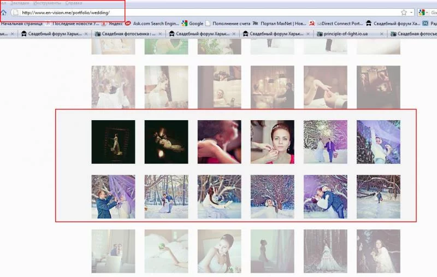437x277 pixels.
Task: Open bride portrait with earring thumbnail
Action: click(x=272, y=142)
